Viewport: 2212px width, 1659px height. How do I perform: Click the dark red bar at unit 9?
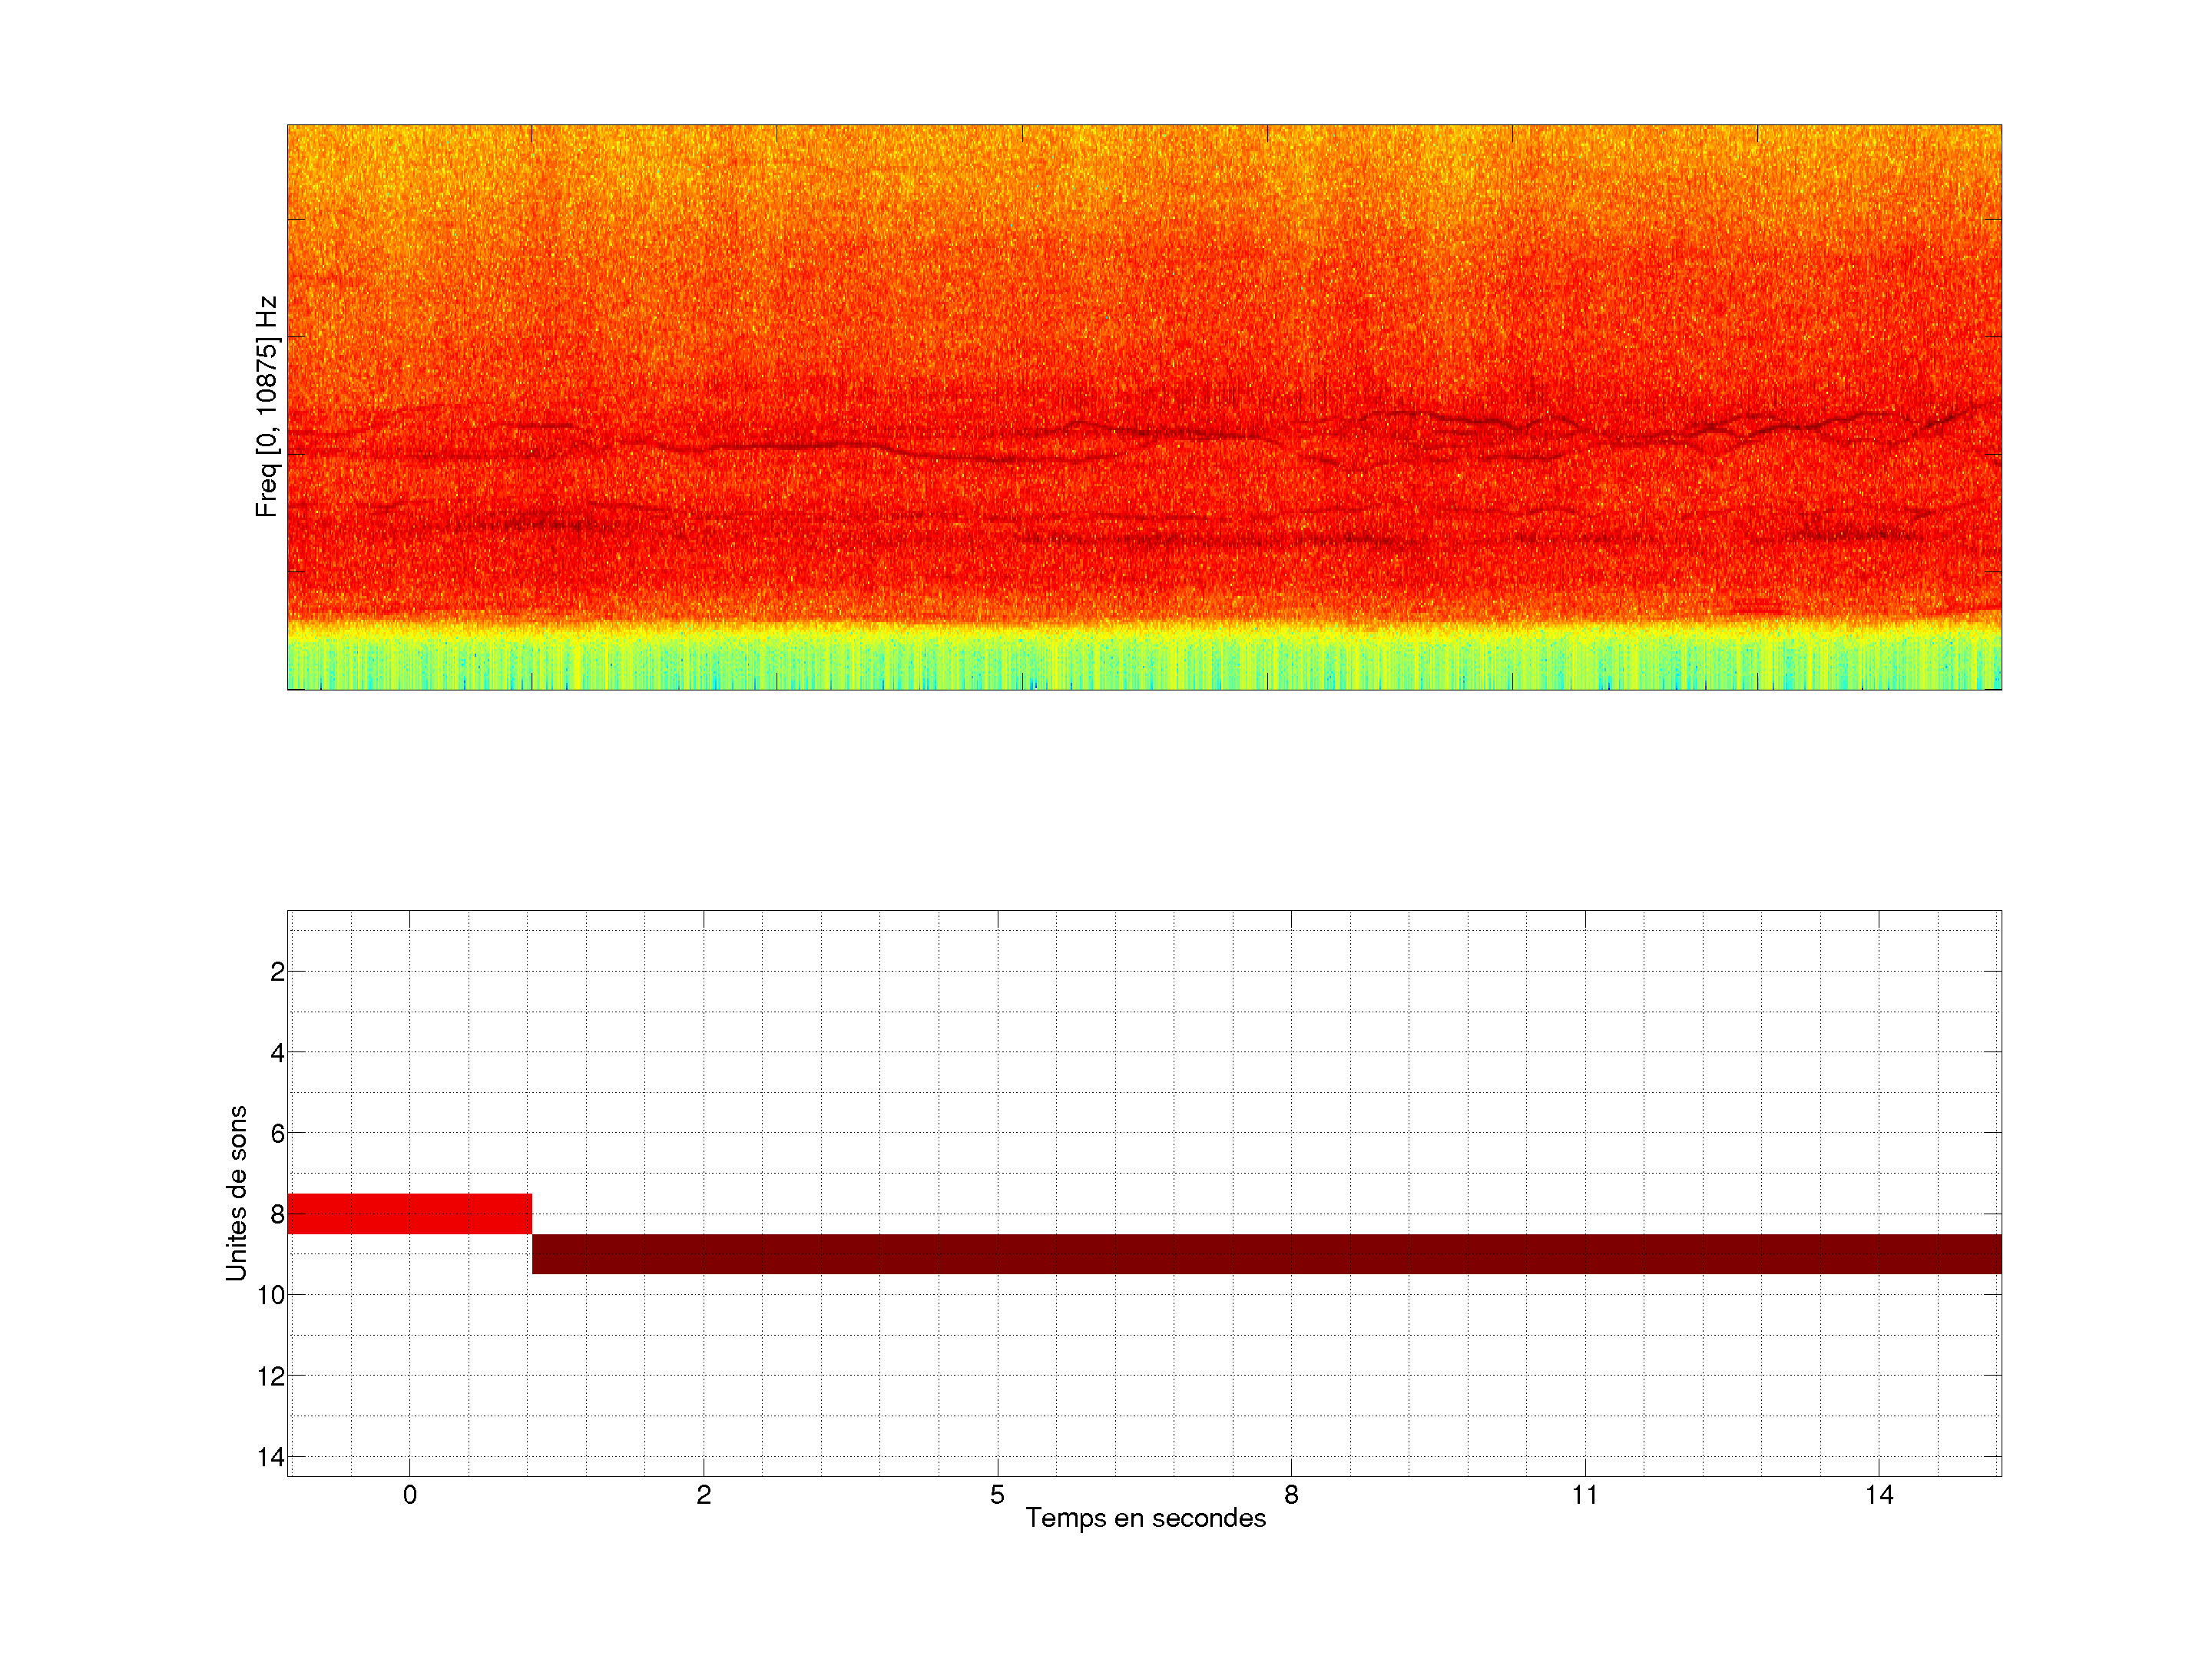coord(1266,1253)
